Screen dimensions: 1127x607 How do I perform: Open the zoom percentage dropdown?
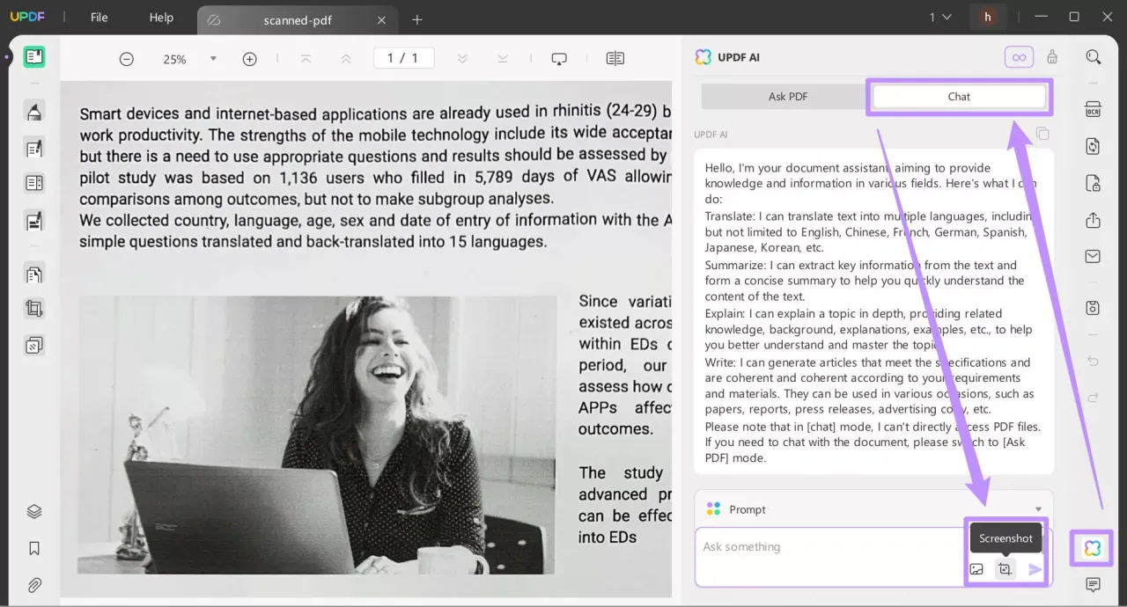pos(212,58)
